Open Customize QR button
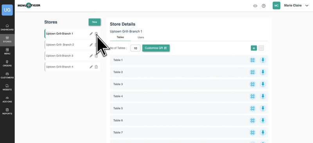 (x=156, y=48)
